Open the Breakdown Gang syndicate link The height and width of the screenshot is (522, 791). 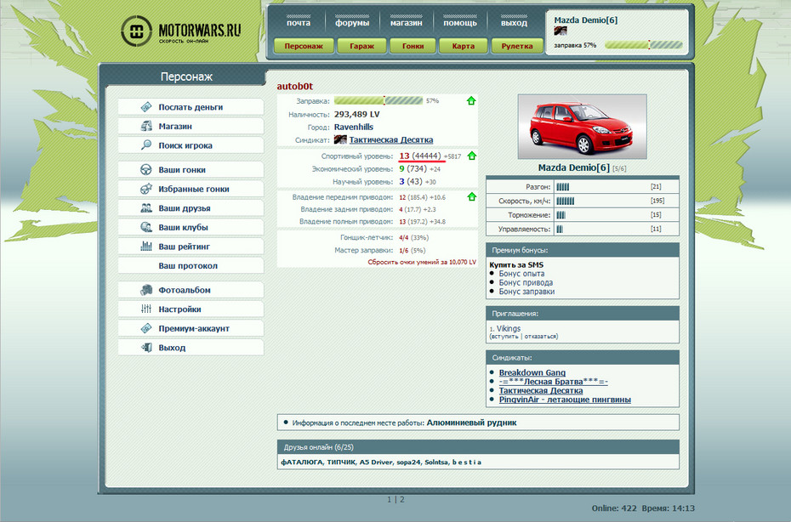pyautogui.click(x=532, y=372)
